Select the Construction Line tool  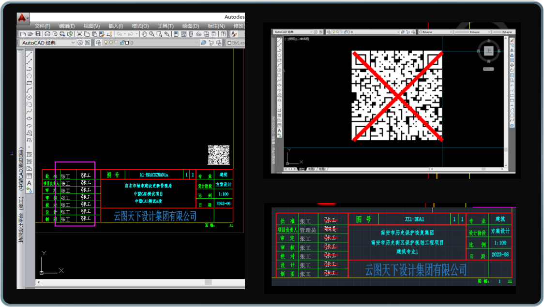pos(30,62)
